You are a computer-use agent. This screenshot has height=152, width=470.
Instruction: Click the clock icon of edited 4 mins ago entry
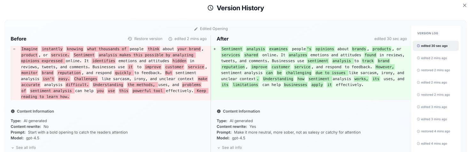point(418,144)
